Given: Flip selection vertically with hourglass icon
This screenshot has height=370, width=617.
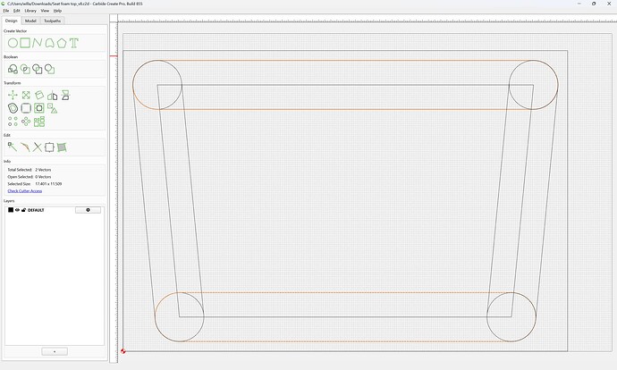Looking at the screenshot, I should click(x=65, y=95).
